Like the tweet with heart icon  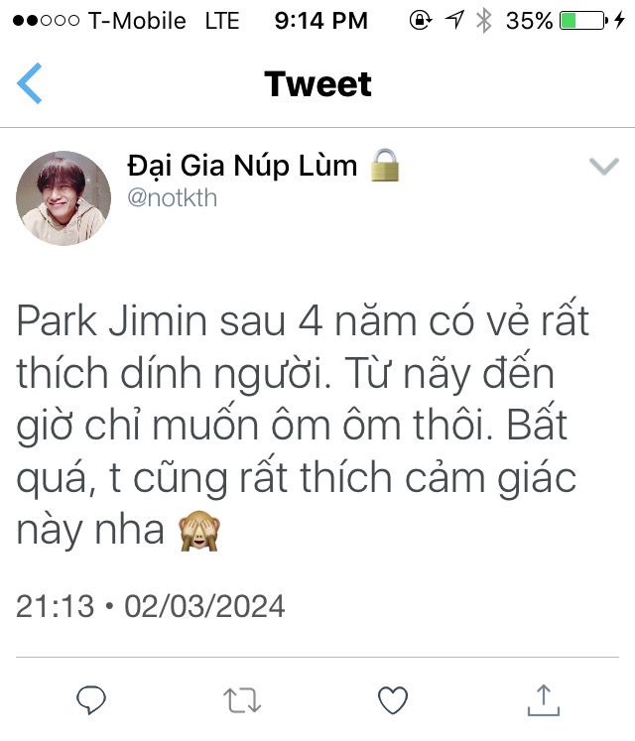(393, 700)
